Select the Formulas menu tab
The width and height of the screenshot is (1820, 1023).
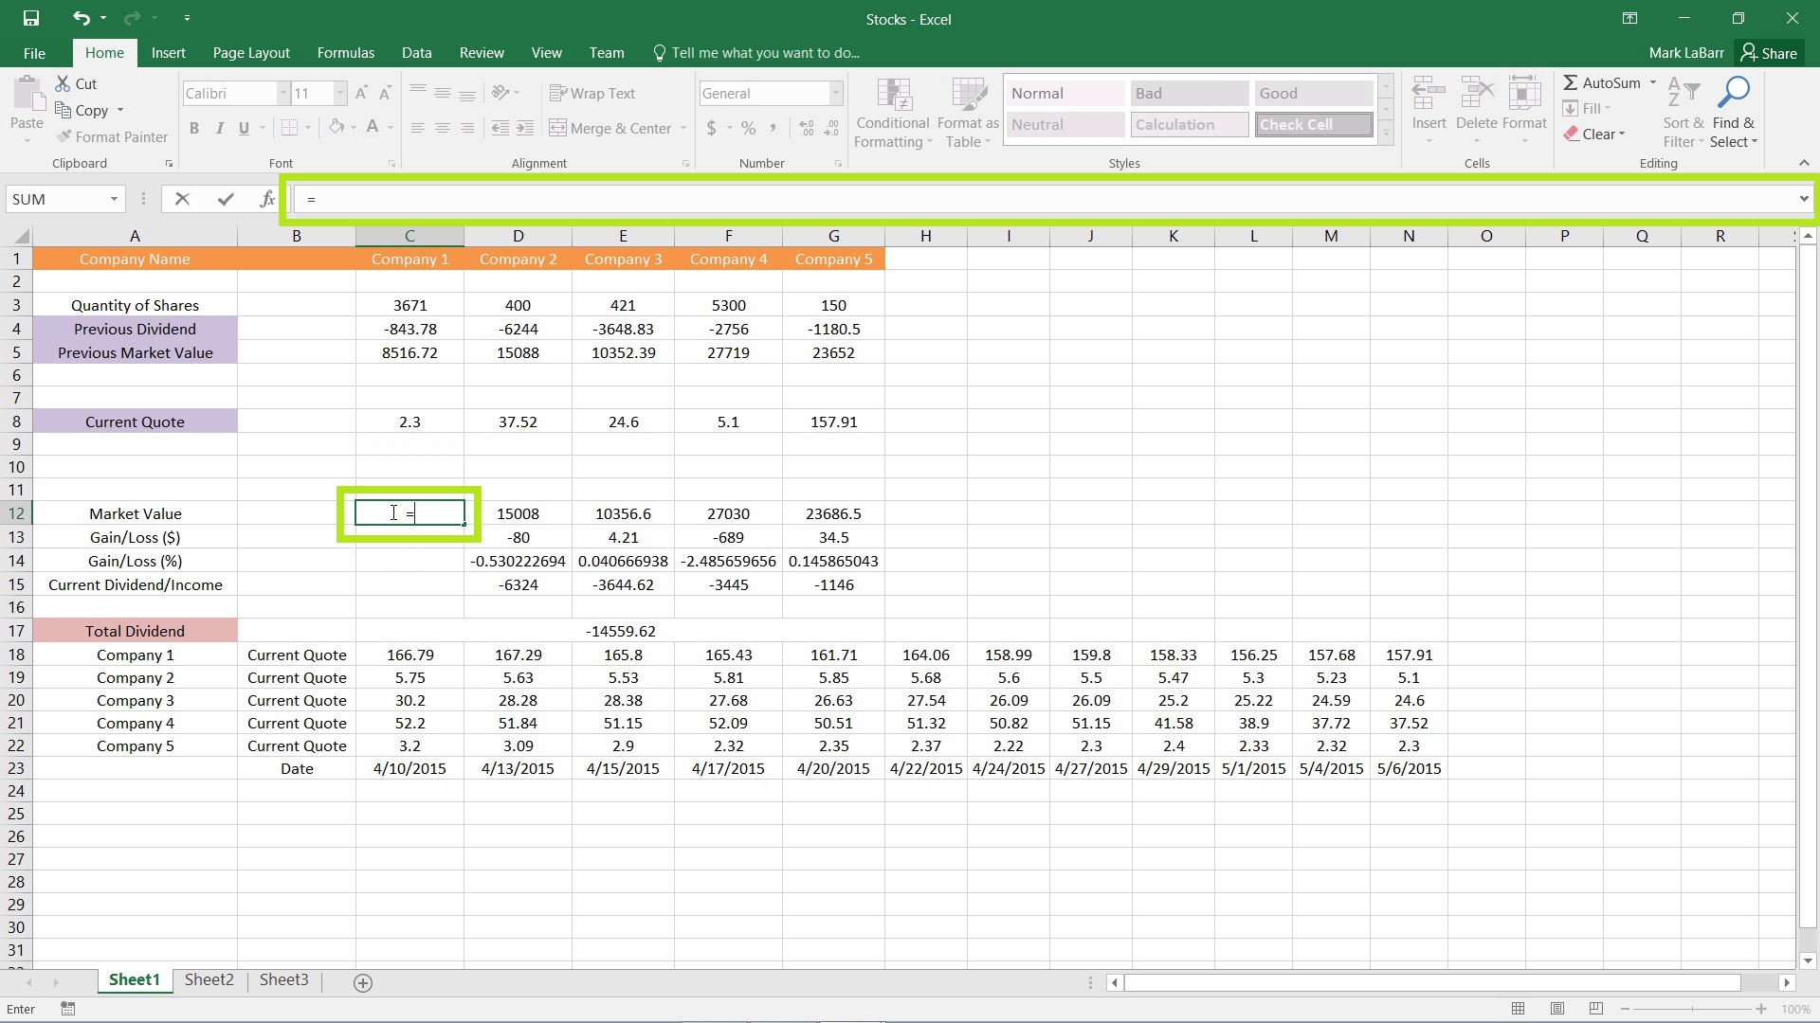344,52
